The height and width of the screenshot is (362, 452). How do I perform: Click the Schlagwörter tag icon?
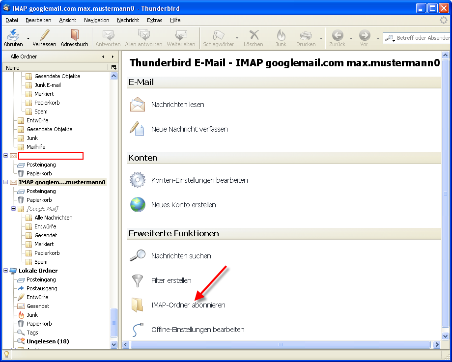[x=218, y=35]
